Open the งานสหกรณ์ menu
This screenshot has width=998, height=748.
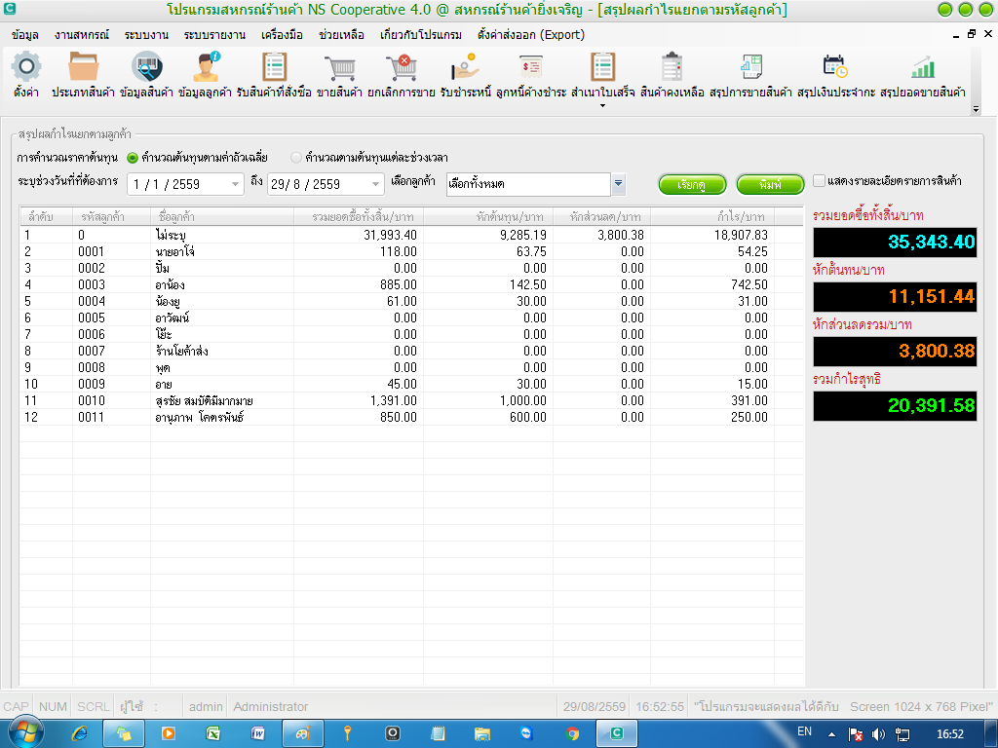click(82, 35)
